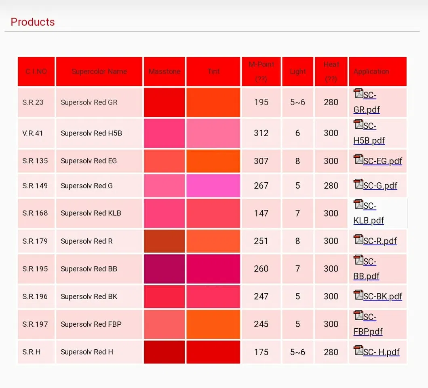The width and height of the screenshot is (428, 388).
Task: Click the PDF icon beside SC-BK.pdf
Action: tap(358, 295)
